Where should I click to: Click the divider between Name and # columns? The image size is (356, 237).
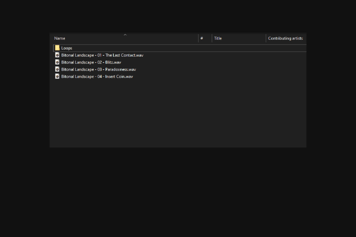198,38
